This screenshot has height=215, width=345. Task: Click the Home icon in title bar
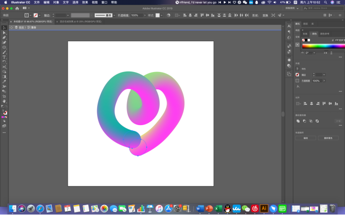[x=17, y=8]
